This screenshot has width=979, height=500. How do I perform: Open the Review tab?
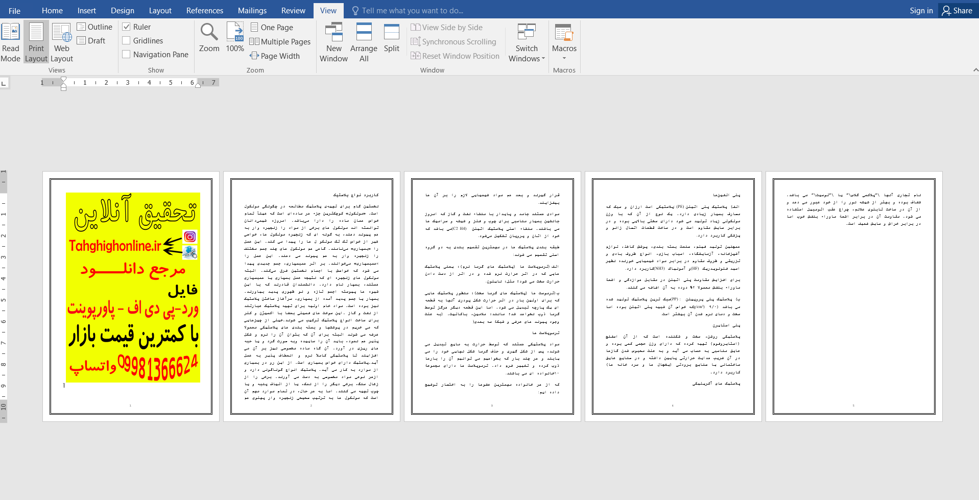293,11
